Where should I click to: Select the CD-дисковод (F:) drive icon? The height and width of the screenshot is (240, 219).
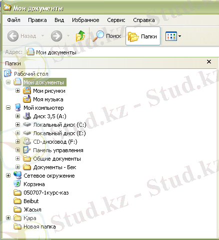click(x=26, y=142)
